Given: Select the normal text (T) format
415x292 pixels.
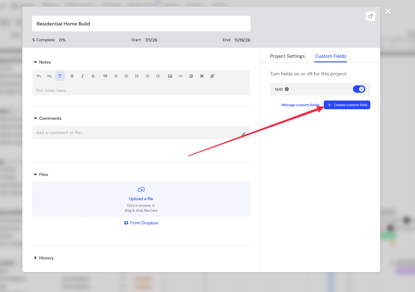Looking at the screenshot, I should tap(60, 76).
